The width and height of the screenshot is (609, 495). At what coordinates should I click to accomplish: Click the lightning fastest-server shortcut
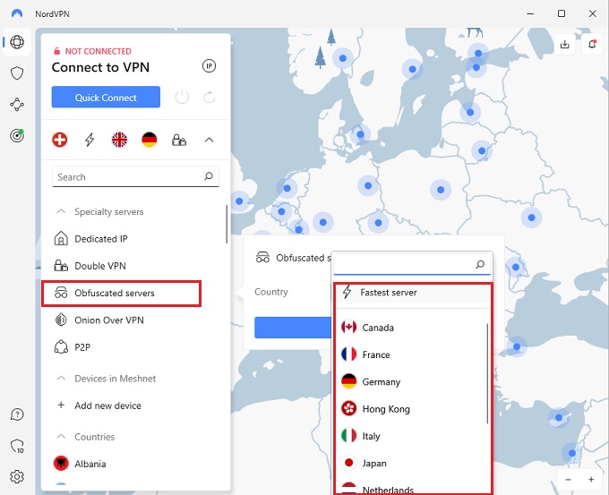90,140
